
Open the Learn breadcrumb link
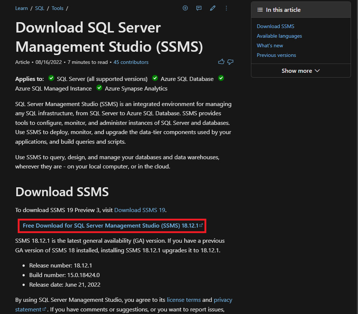21,8
